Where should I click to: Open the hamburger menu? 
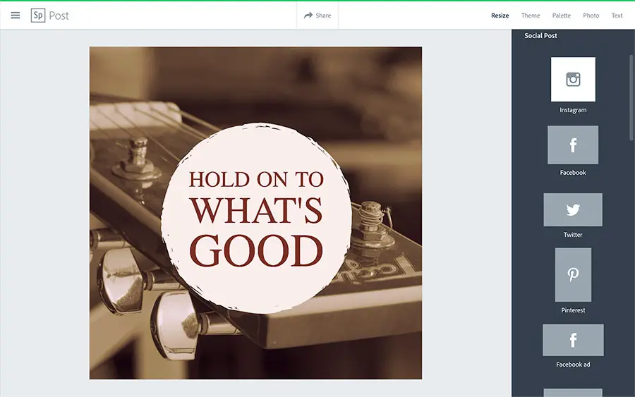[x=16, y=16]
